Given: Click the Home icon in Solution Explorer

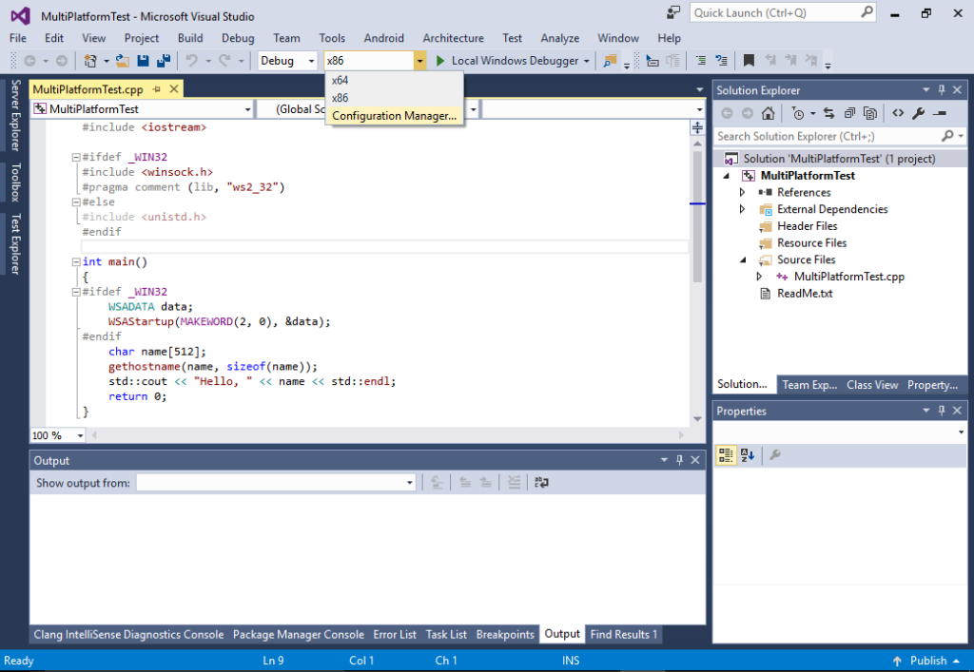Looking at the screenshot, I should pyautogui.click(x=768, y=112).
